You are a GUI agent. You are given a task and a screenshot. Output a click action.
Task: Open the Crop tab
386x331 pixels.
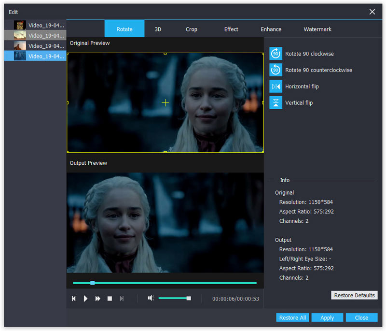[192, 29]
